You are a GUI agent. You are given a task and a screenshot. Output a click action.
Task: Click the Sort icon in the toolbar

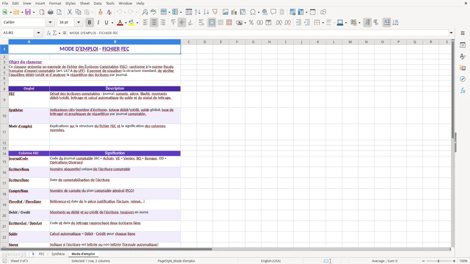[x=189, y=12]
